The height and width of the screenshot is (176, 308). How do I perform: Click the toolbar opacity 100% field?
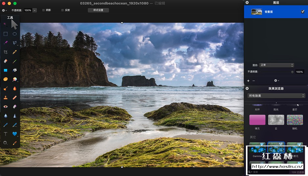tap(28, 10)
